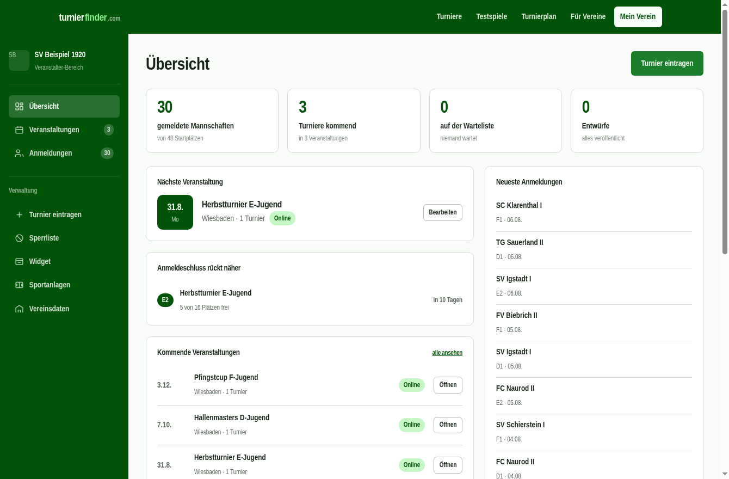Screen dimensions: 729x479
Task: Click the Anmeldungen count badge 30
Action: (107, 153)
